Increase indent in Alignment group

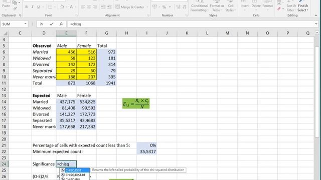click(x=109, y=7)
